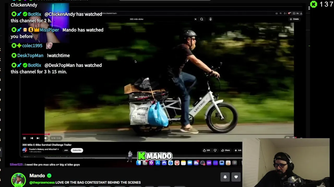Click the '300 Mile E-Bike Survival Challenge Trailer' title
This screenshot has width=334, height=187.
(47, 145)
